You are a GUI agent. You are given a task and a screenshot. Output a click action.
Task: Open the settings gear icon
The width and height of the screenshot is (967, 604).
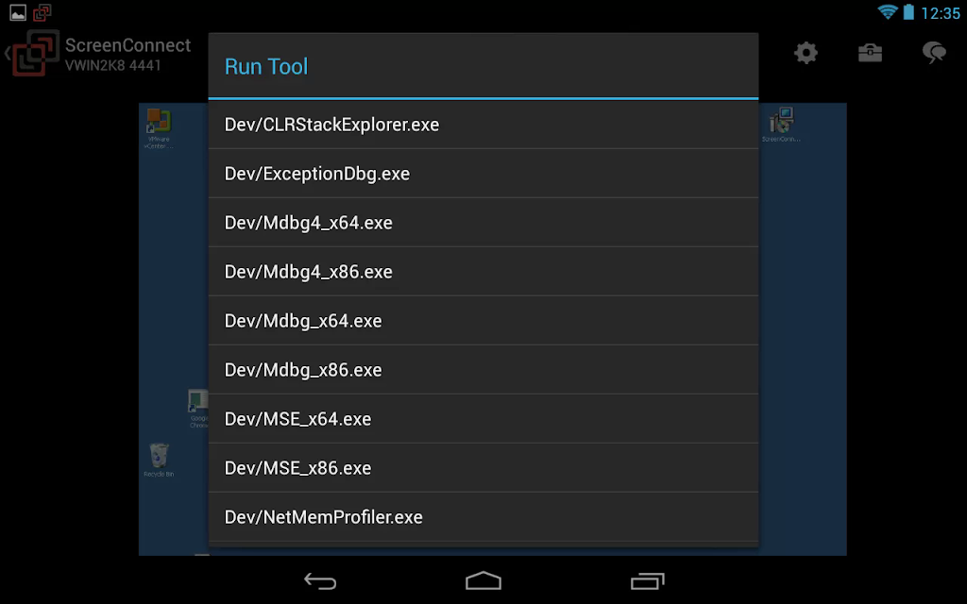tap(806, 53)
